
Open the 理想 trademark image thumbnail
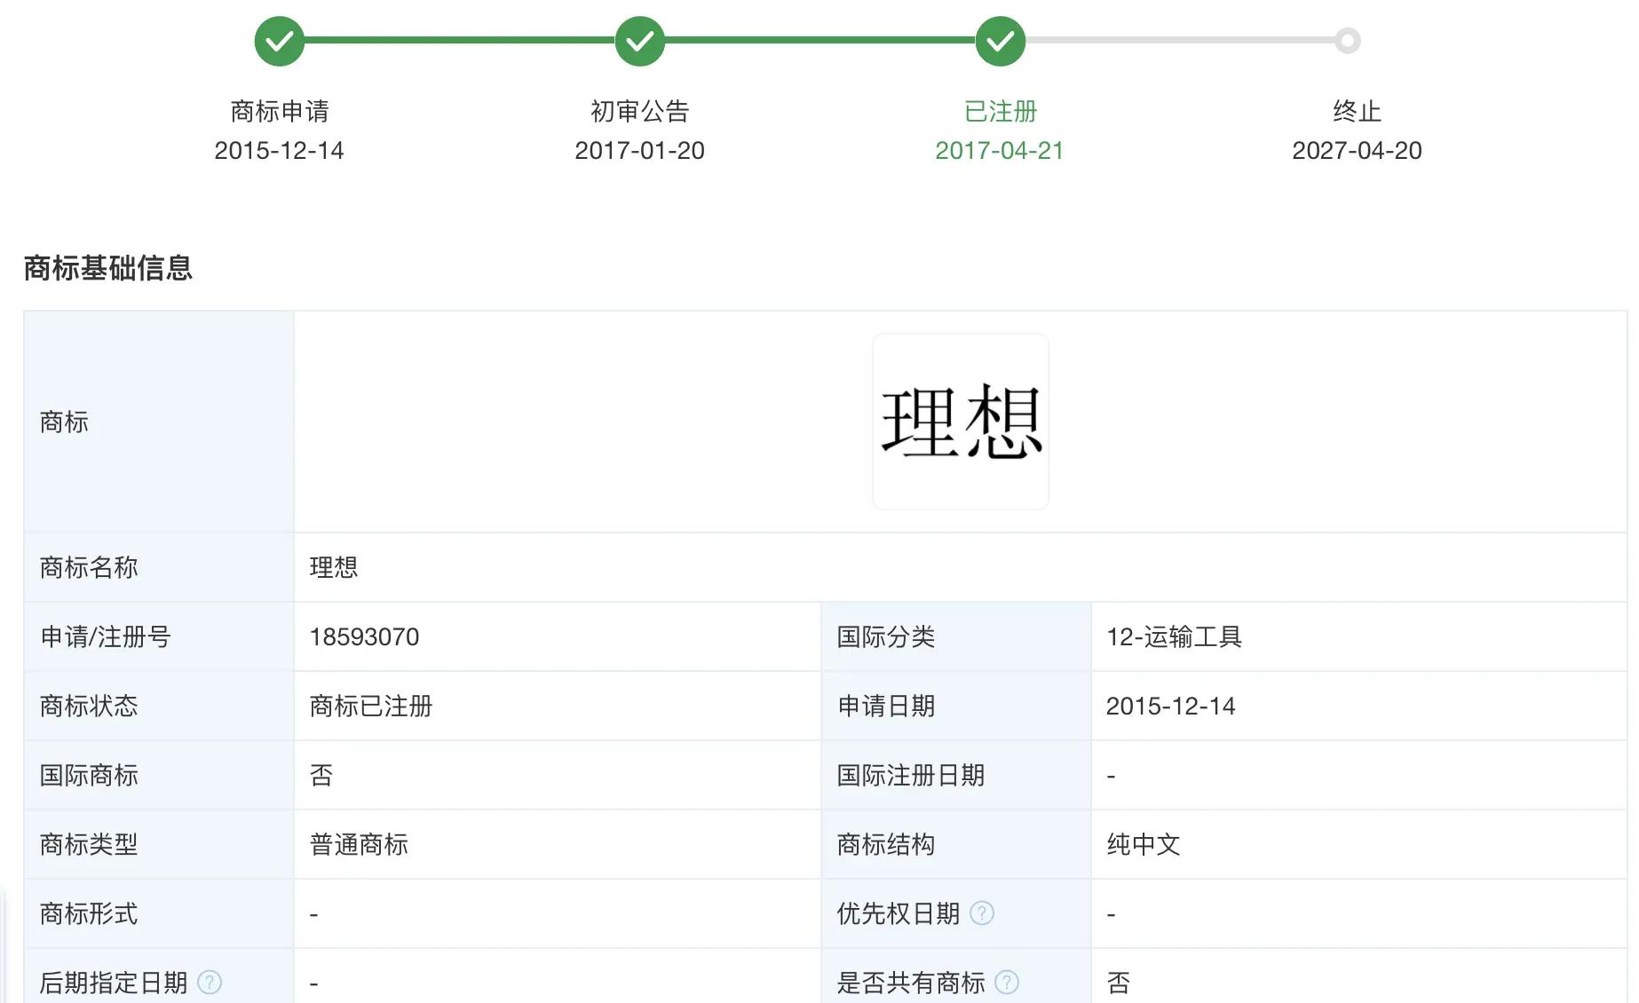pos(961,422)
